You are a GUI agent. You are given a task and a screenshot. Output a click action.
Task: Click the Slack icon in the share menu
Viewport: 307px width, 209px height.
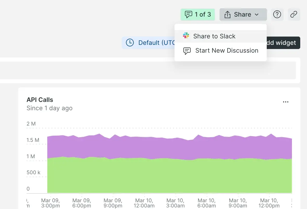[x=186, y=36]
